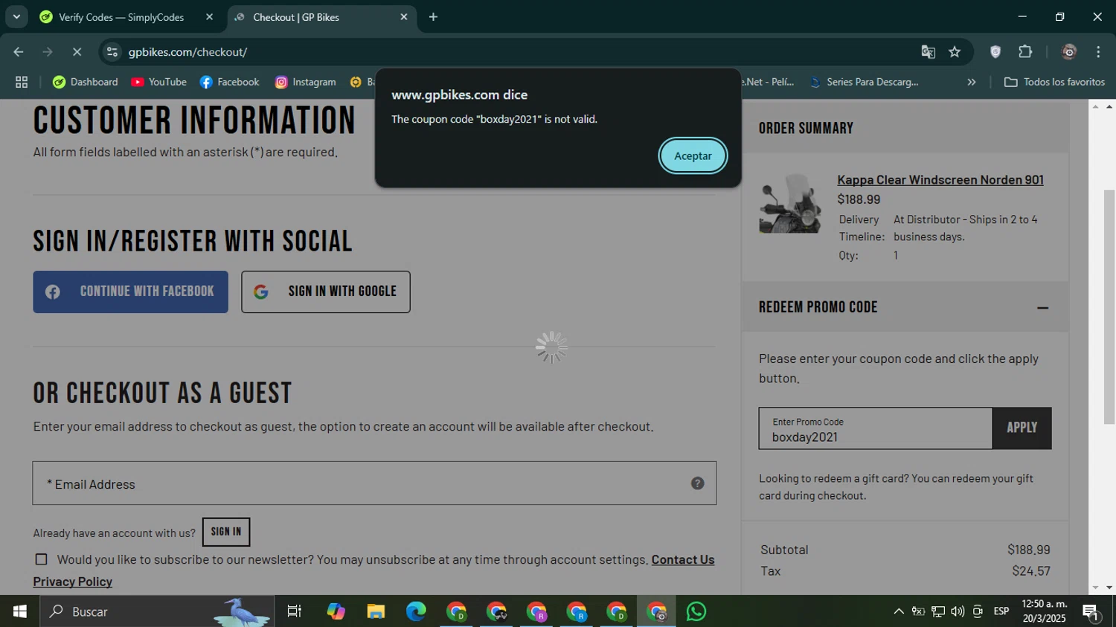1116x627 pixels.
Task: Switch to Verify Codes — SimplyCodes tab
Action: [121, 17]
